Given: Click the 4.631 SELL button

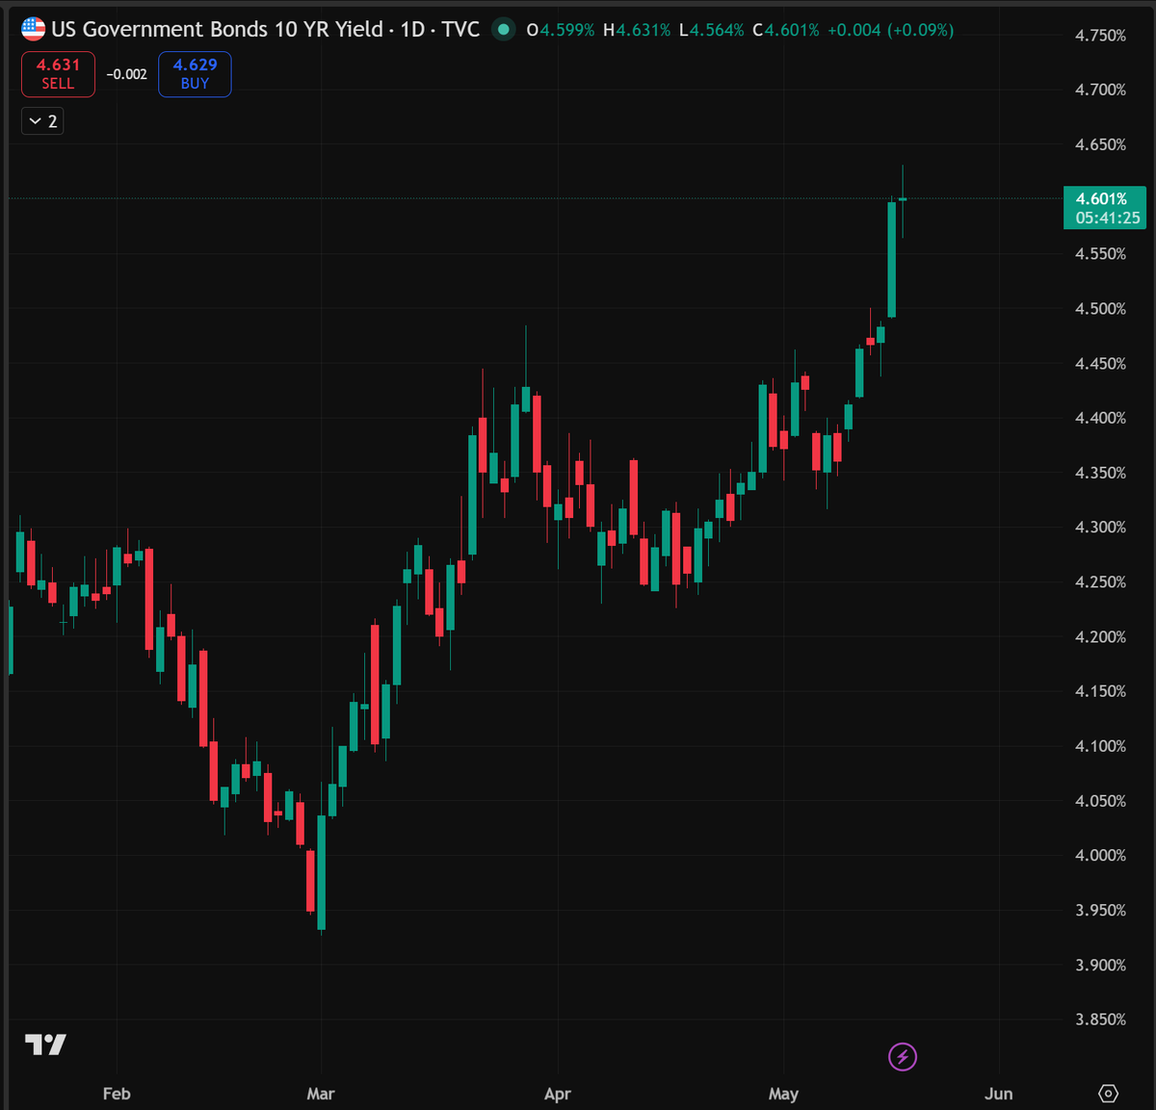Looking at the screenshot, I should (x=58, y=74).
